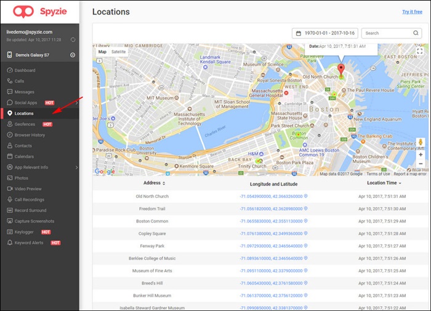Screen dimensions: 431x311
Task: Click the Street View pegman icon
Action: 421,143
